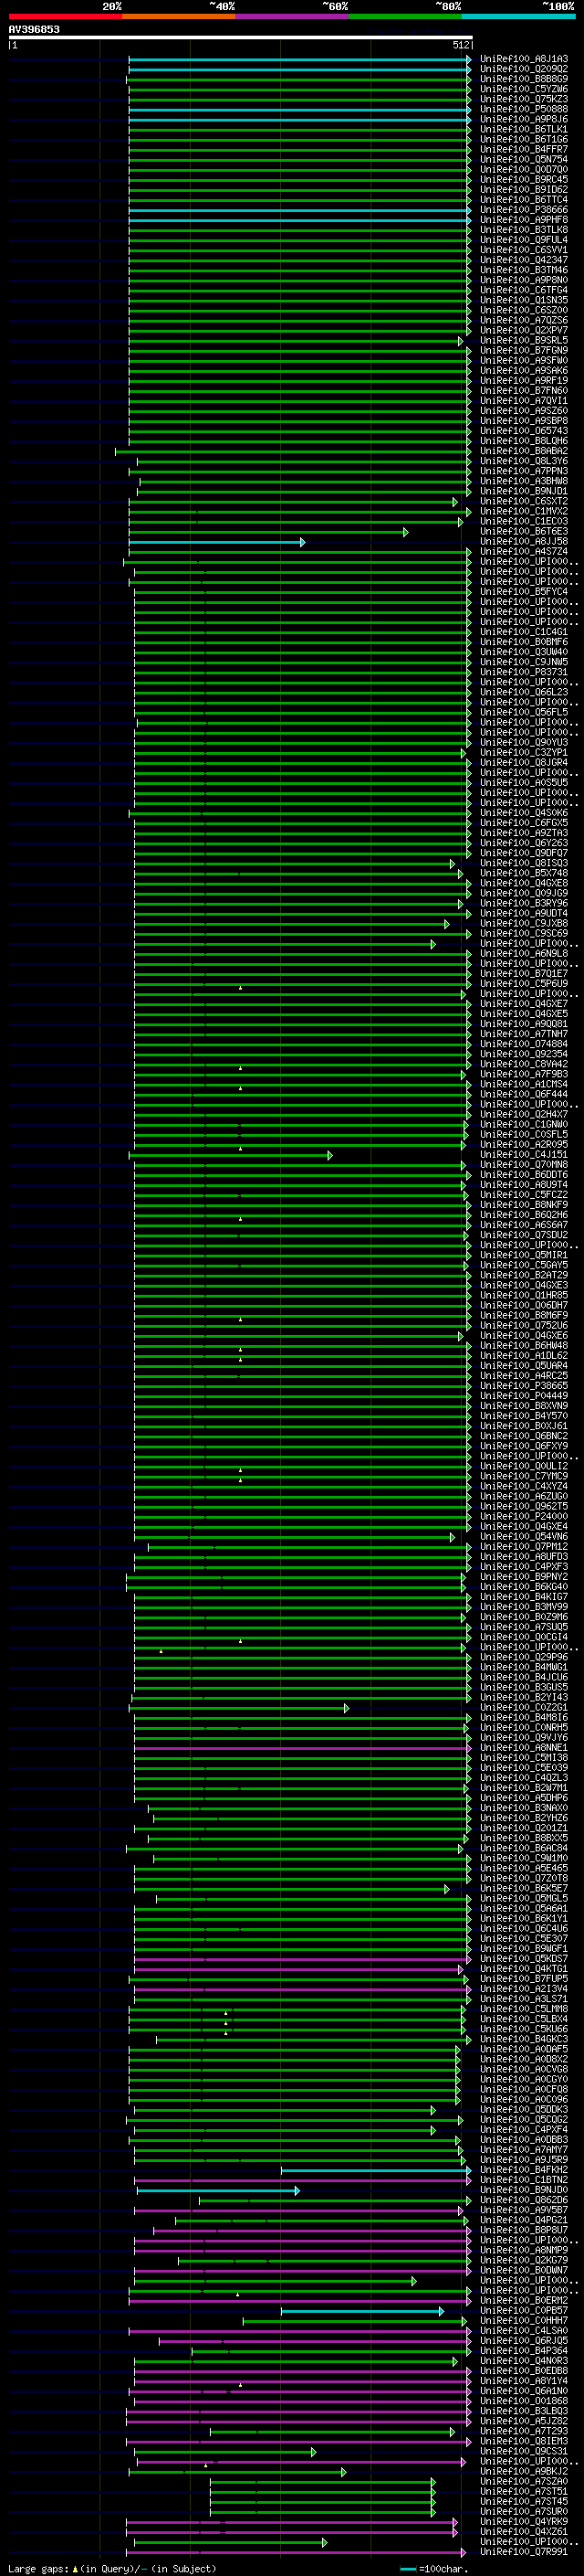Select hit label UniRef100_A8JJ58

[524, 541]
